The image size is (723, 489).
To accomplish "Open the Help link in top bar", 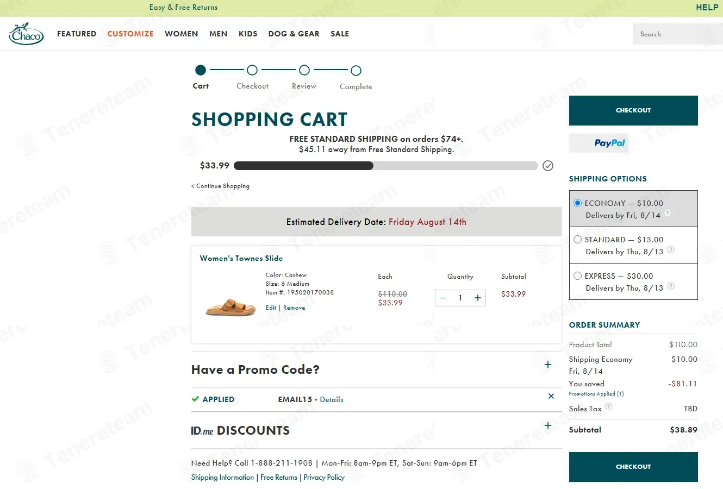I will 707,8.
